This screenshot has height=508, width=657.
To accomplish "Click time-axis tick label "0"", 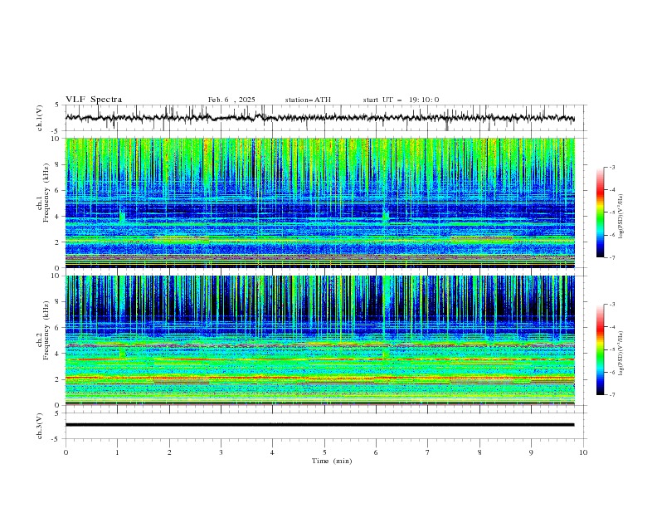I will coord(66,452).
